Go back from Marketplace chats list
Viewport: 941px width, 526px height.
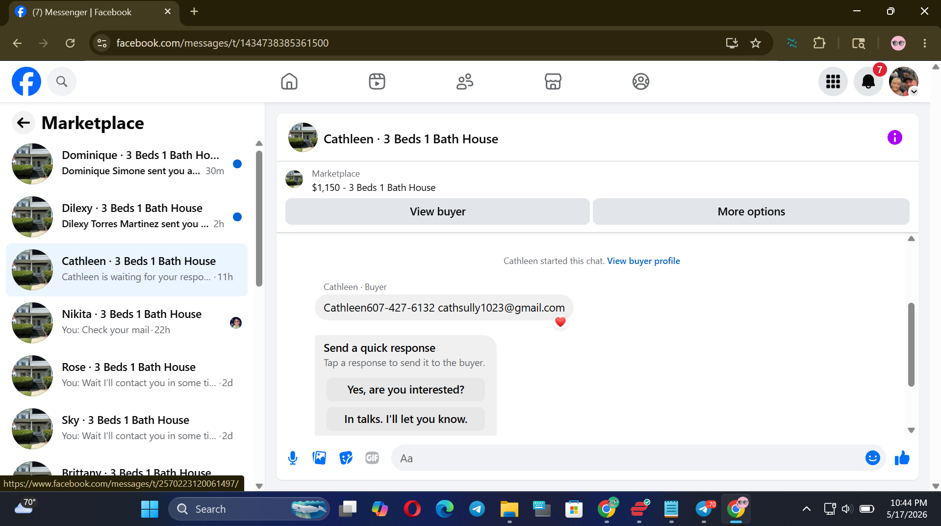24,123
